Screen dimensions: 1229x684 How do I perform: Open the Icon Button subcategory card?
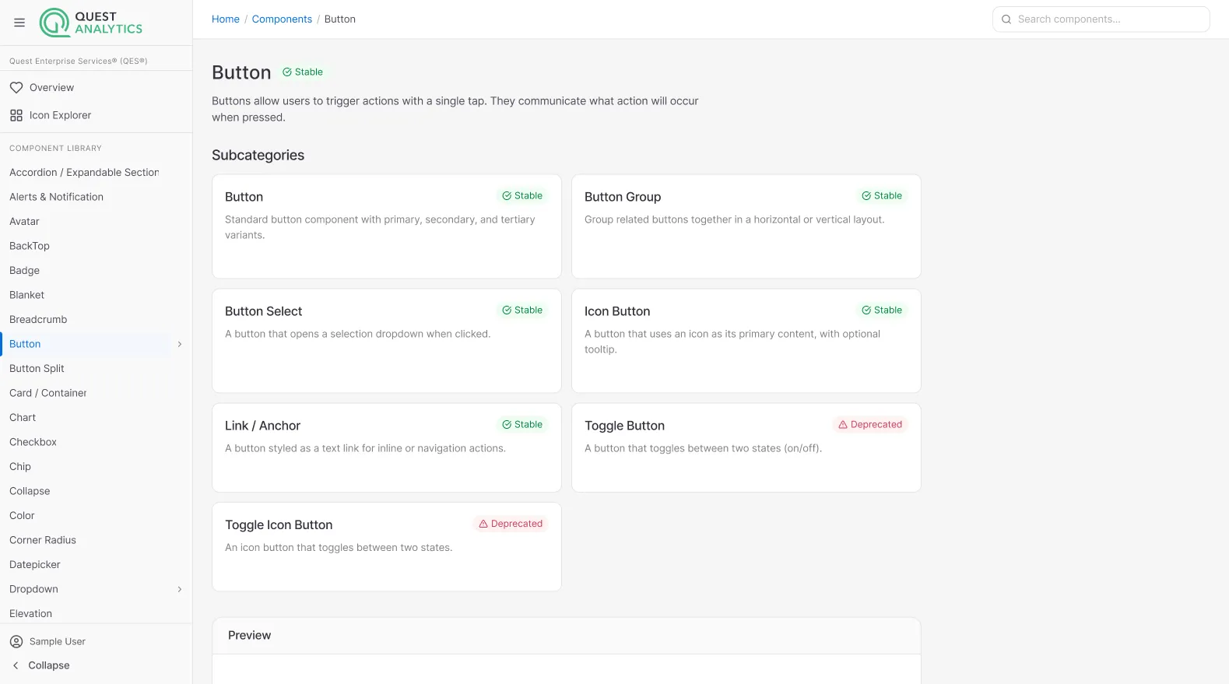(746, 341)
